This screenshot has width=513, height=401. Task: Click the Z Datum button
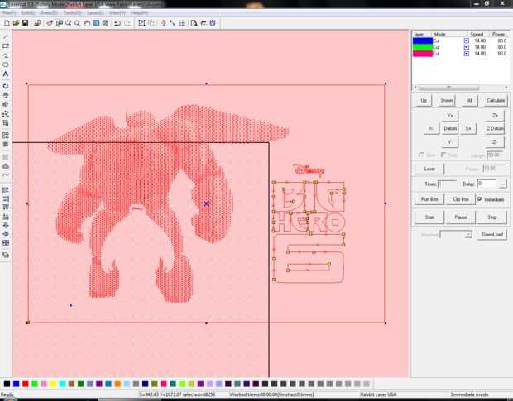[x=494, y=128]
